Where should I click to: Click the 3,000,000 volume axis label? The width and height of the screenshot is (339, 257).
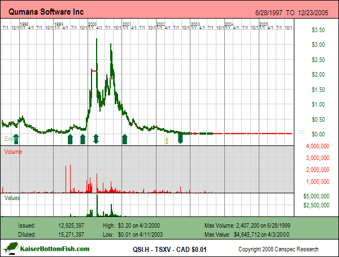318,158
